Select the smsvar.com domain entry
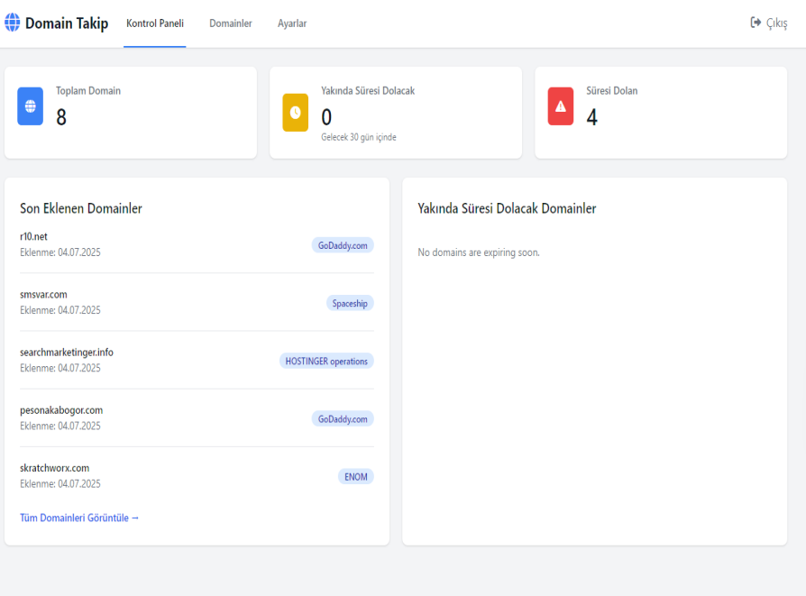Image resolution: width=806 pixels, height=596 pixels. (43, 295)
